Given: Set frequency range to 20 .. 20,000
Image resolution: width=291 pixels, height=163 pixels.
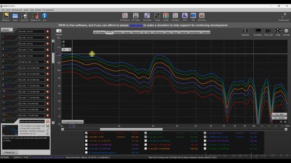Looking at the screenshot, I should coord(279,118).
